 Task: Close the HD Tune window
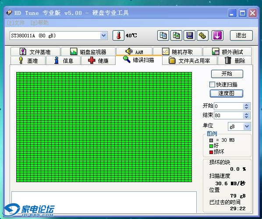(252, 13)
